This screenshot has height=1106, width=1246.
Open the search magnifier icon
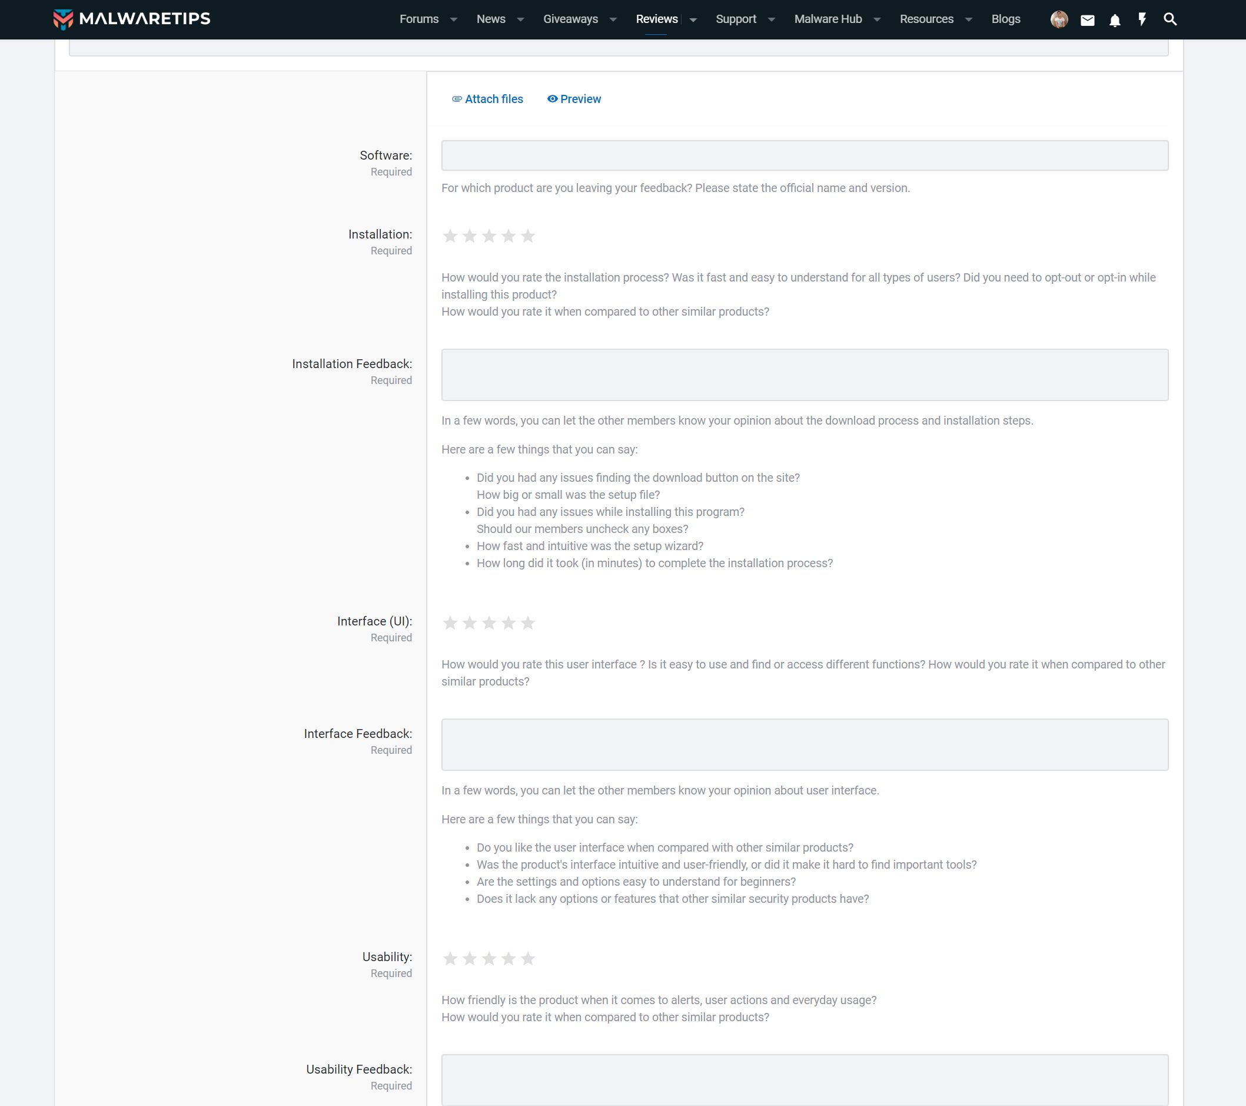[1169, 19]
